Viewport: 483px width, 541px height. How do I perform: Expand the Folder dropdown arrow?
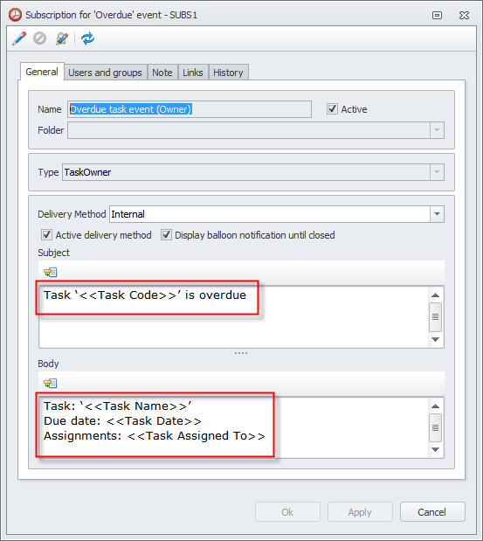[437, 130]
